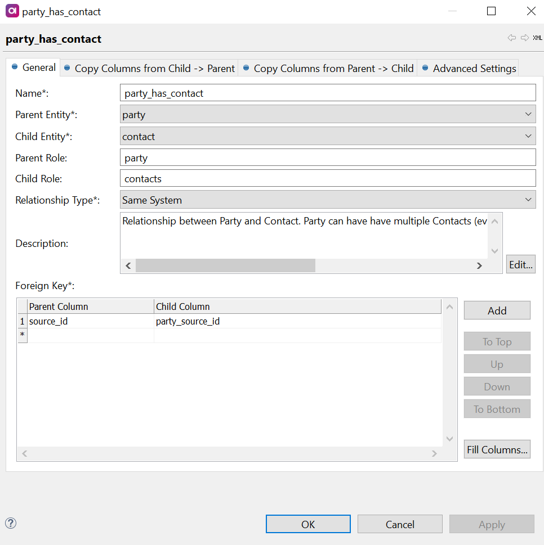Select the row marker for foreign key row 1
The width and height of the screenshot is (544, 545).
(x=21, y=321)
